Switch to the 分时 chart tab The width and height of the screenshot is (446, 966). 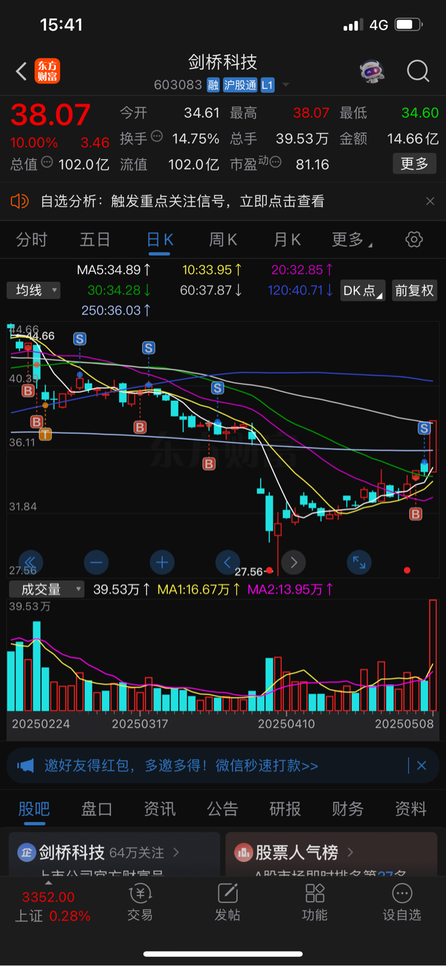pos(31,239)
